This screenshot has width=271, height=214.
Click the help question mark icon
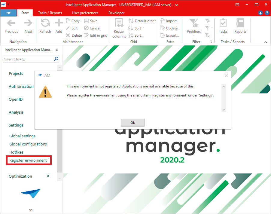click(x=267, y=13)
